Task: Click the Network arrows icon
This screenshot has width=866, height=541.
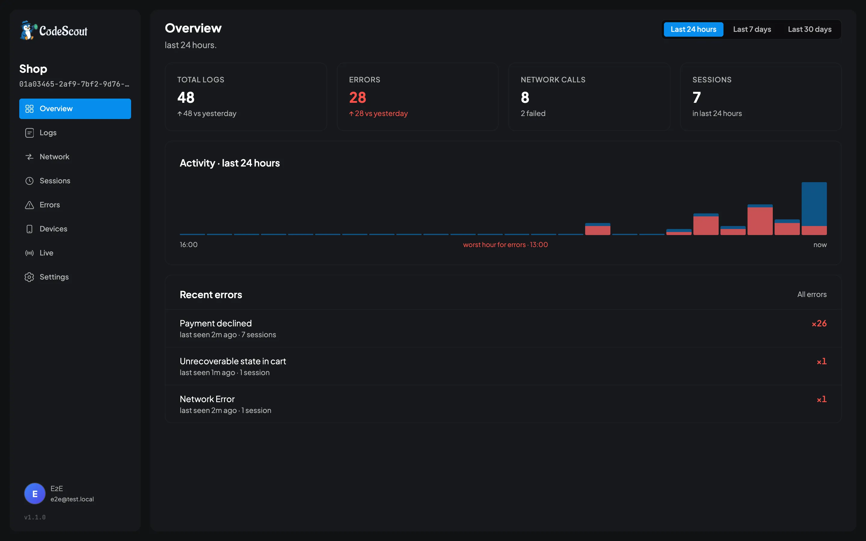Action: pyautogui.click(x=29, y=157)
